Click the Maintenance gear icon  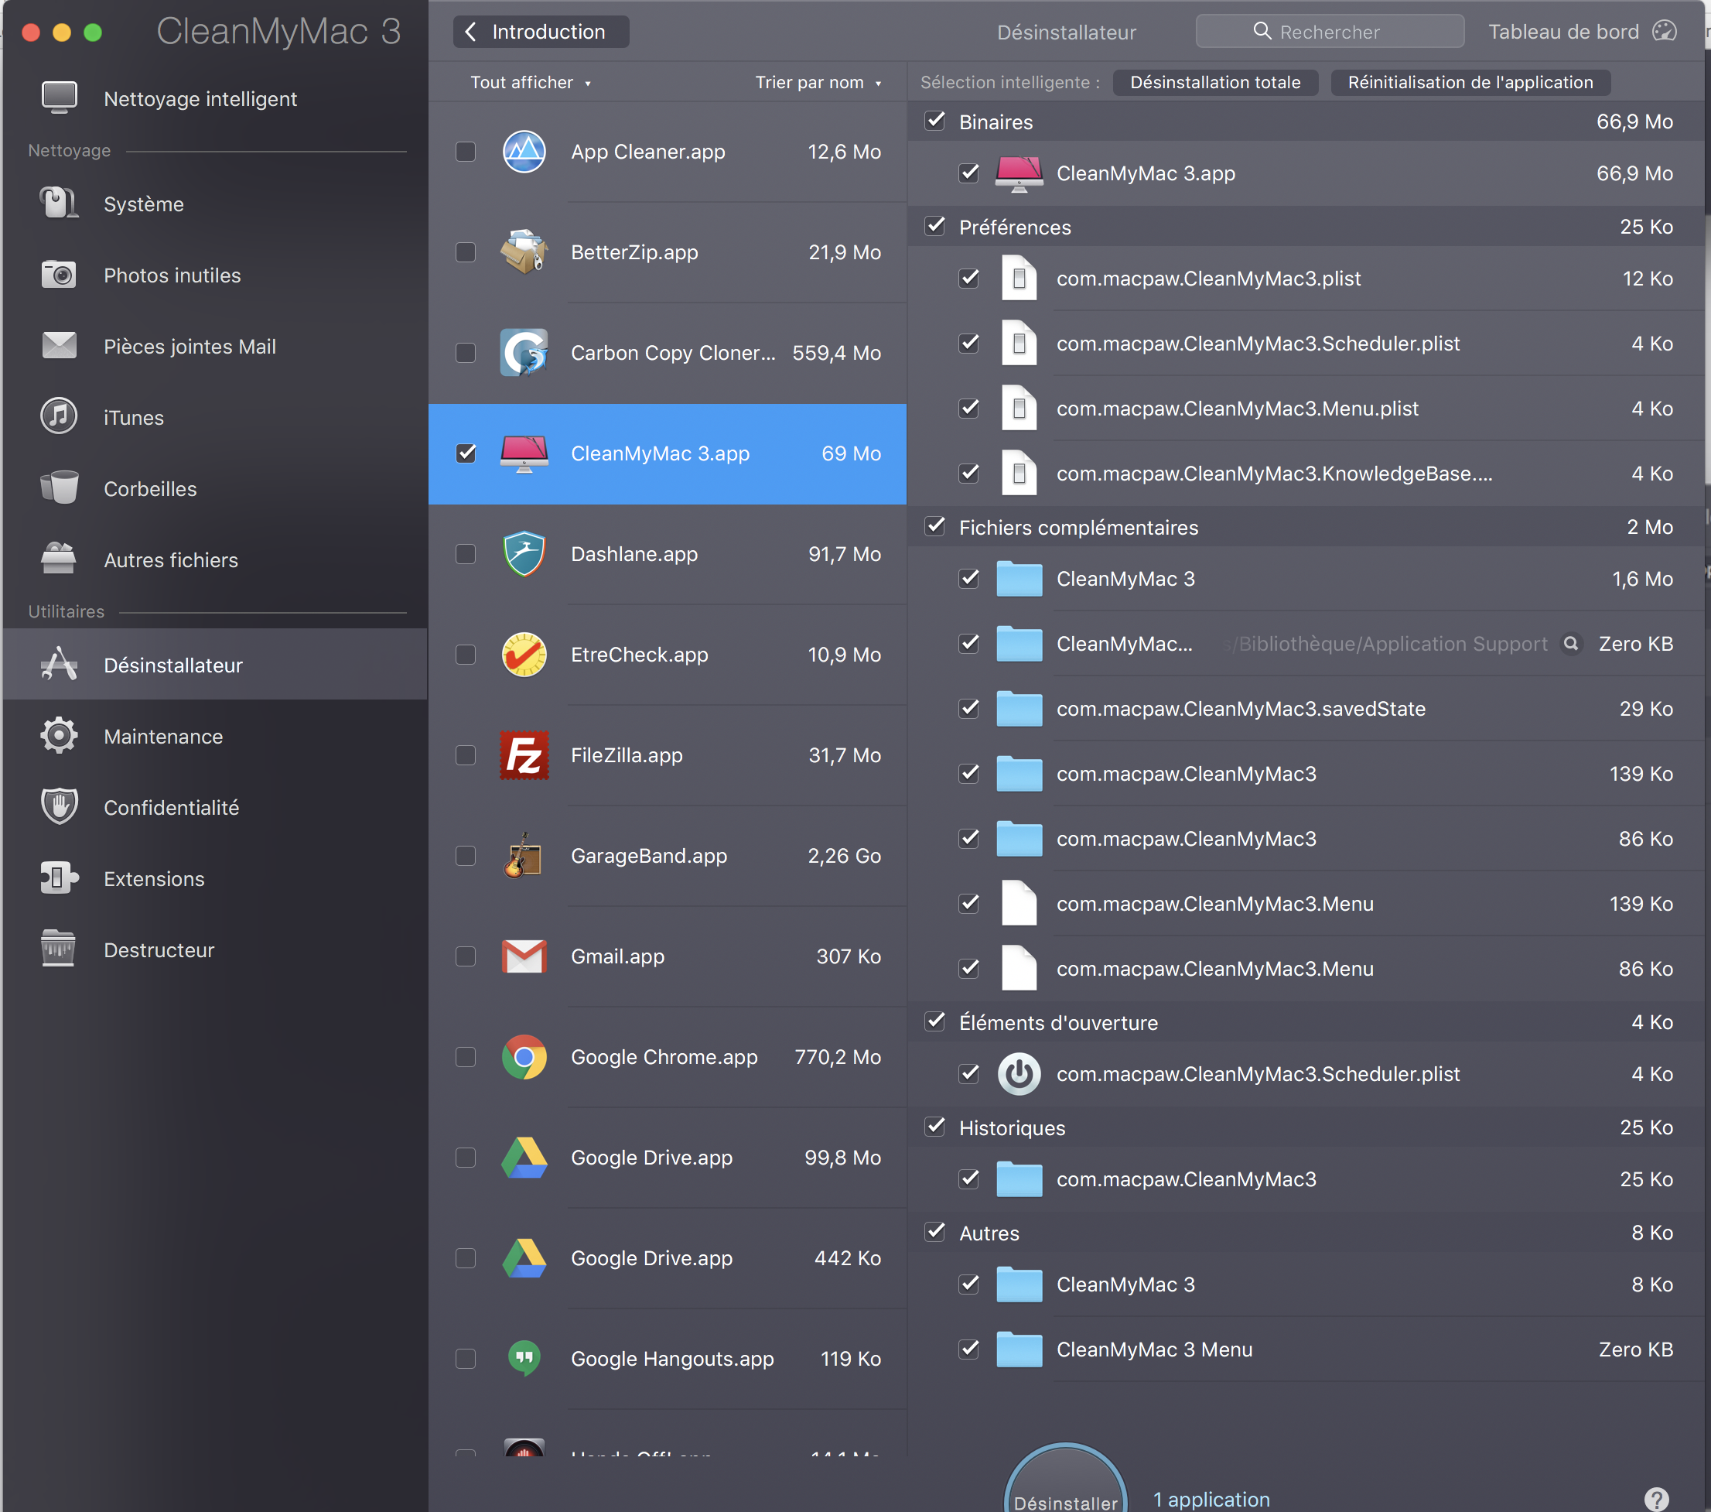(x=59, y=736)
